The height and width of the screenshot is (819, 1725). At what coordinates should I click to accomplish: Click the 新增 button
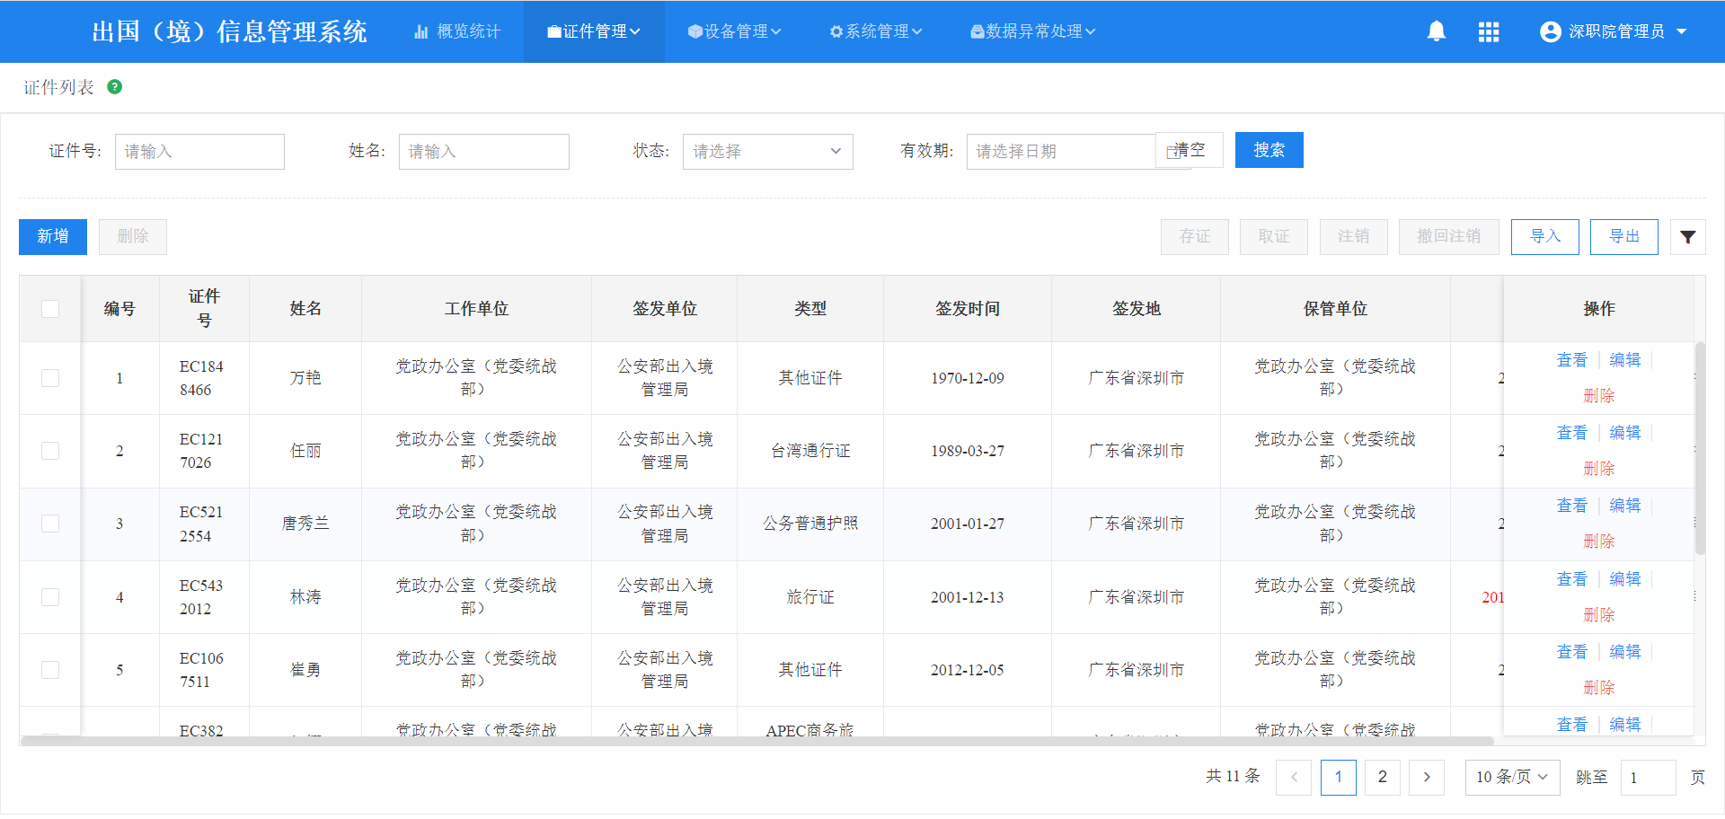click(53, 236)
